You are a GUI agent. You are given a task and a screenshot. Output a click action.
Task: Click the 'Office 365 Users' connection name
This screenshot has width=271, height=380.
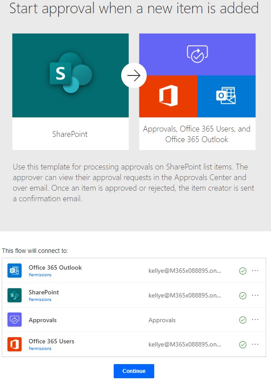[52, 341]
